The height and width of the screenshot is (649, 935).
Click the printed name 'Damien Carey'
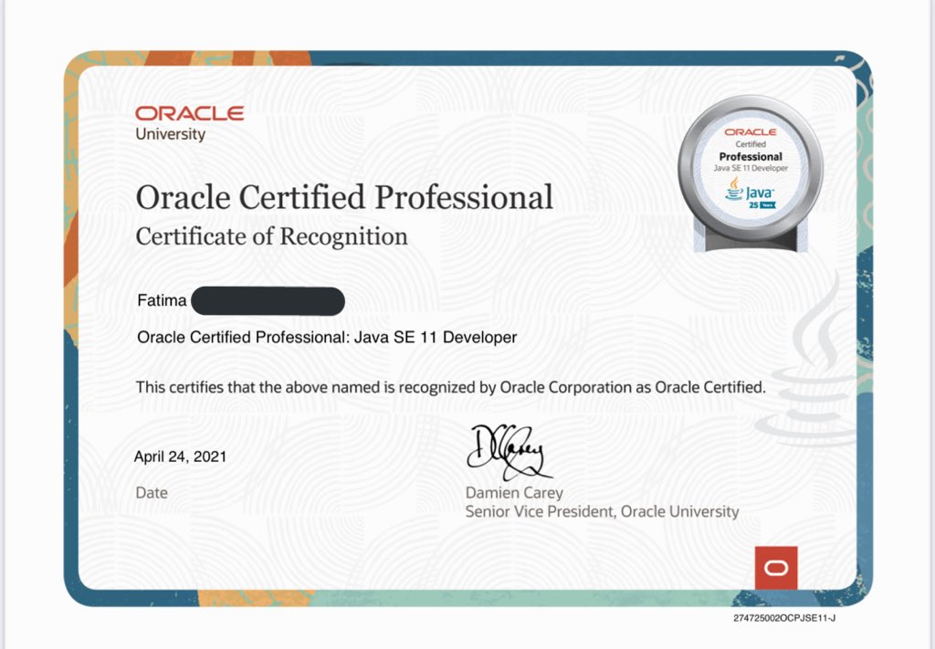tap(514, 493)
